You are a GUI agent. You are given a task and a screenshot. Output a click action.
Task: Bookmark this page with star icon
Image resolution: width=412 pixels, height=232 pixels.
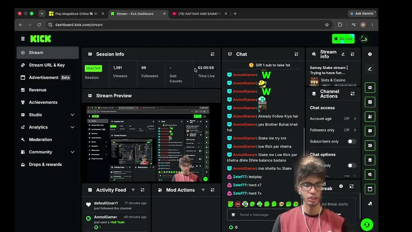327,25
